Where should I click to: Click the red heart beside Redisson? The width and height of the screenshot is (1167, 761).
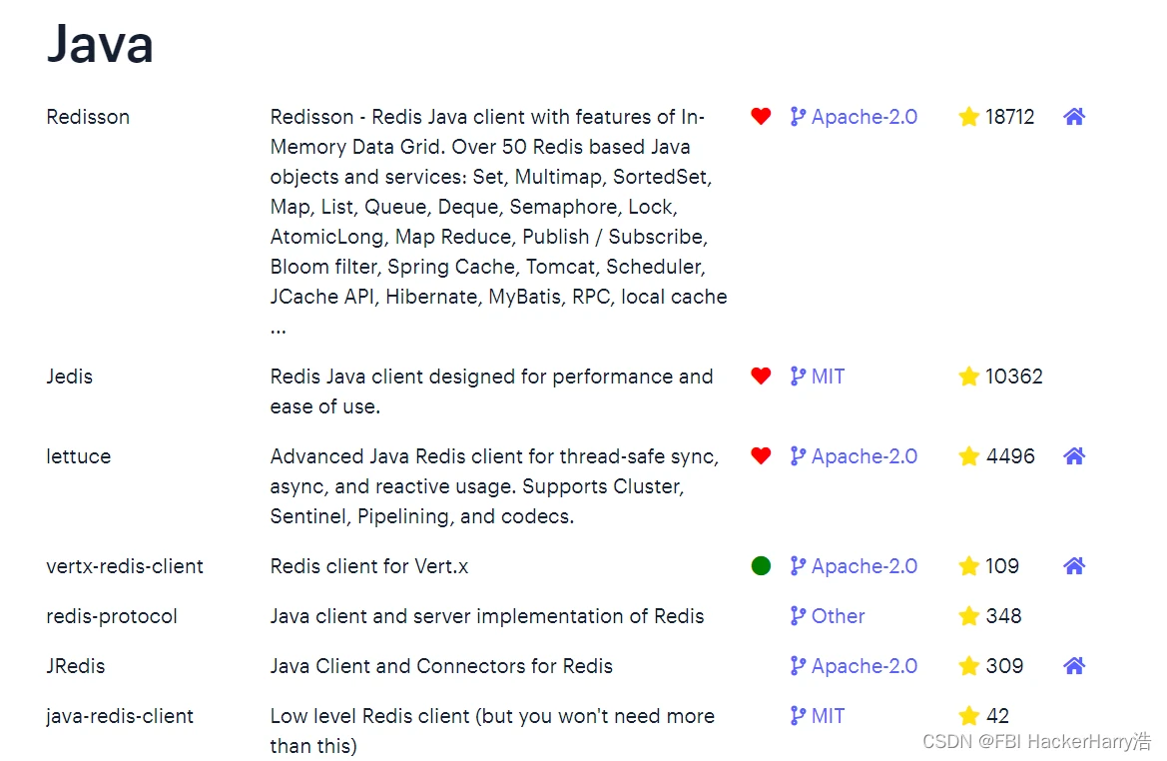(x=761, y=117)
